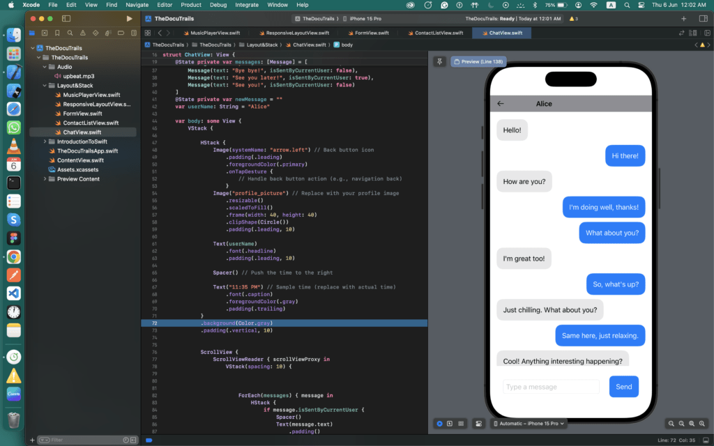Show the 3 warnings in toolbar
This screenshot has height=446, width=714.
point(573,19)
